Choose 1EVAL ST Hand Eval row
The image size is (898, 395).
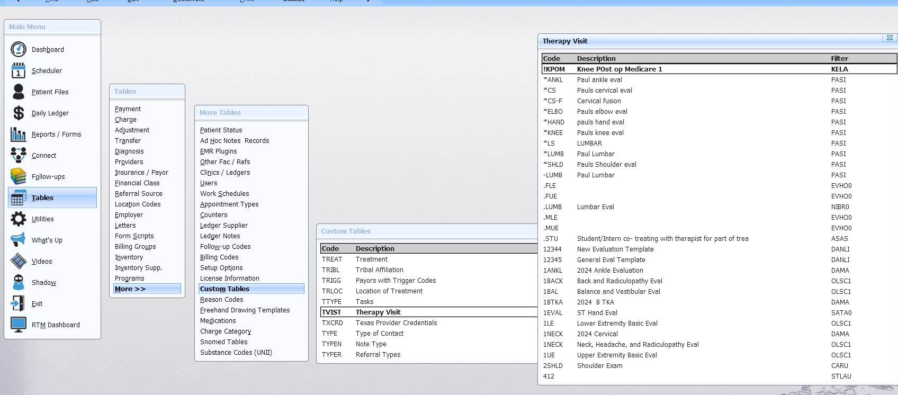pyautogui.click(x=720, y=312)
